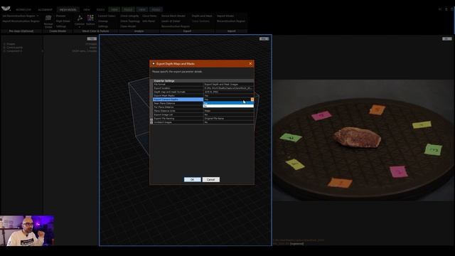
Task: Click Unwrap in Mesh Color & Texture
Action: [x=103, y=21]
